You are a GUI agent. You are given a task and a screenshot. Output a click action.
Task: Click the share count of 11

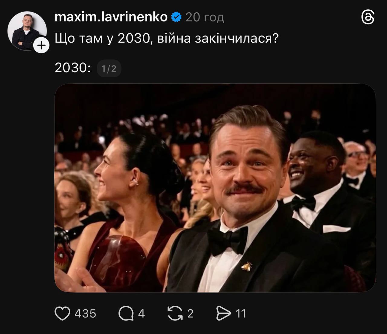[x=241, y=313]
